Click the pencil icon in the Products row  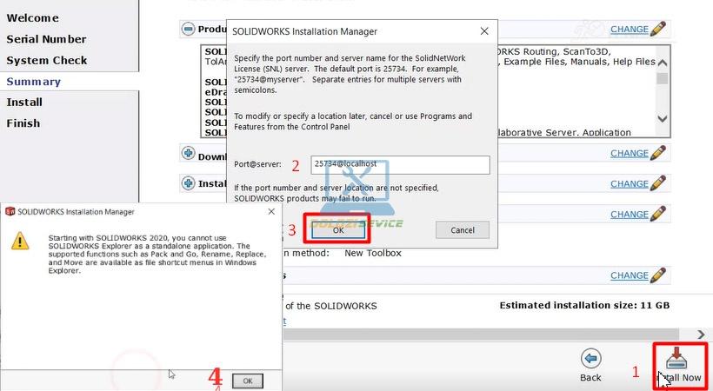(x=658, y=29)
